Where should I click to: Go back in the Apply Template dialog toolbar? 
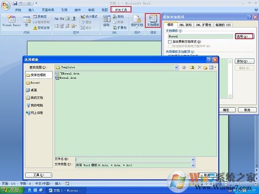184,67
